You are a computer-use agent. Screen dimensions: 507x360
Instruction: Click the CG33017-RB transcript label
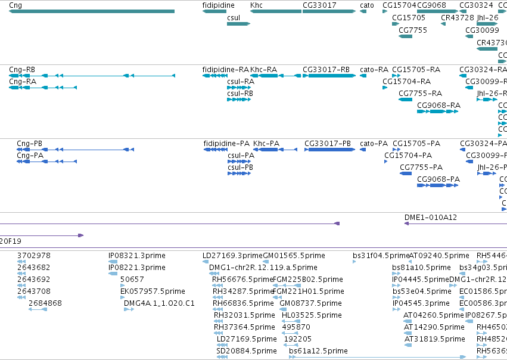(x=326, y=70)
